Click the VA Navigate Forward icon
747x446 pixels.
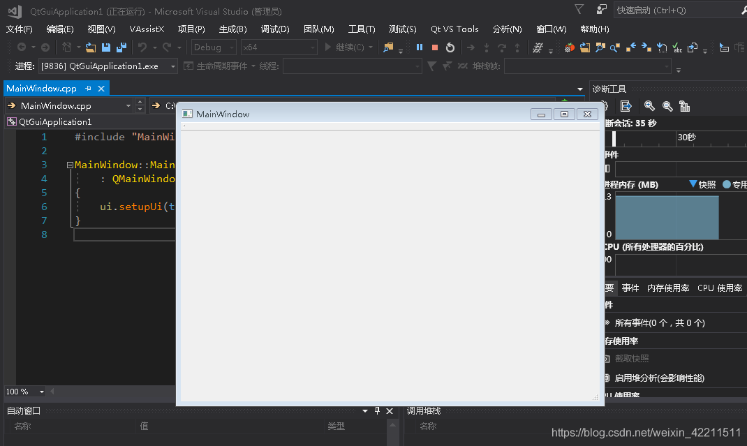[646, 47]
